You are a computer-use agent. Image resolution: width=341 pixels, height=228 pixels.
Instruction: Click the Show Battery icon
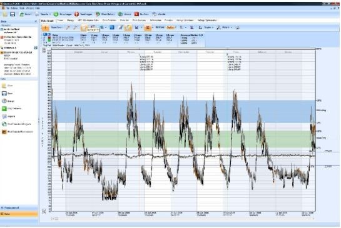98,14
